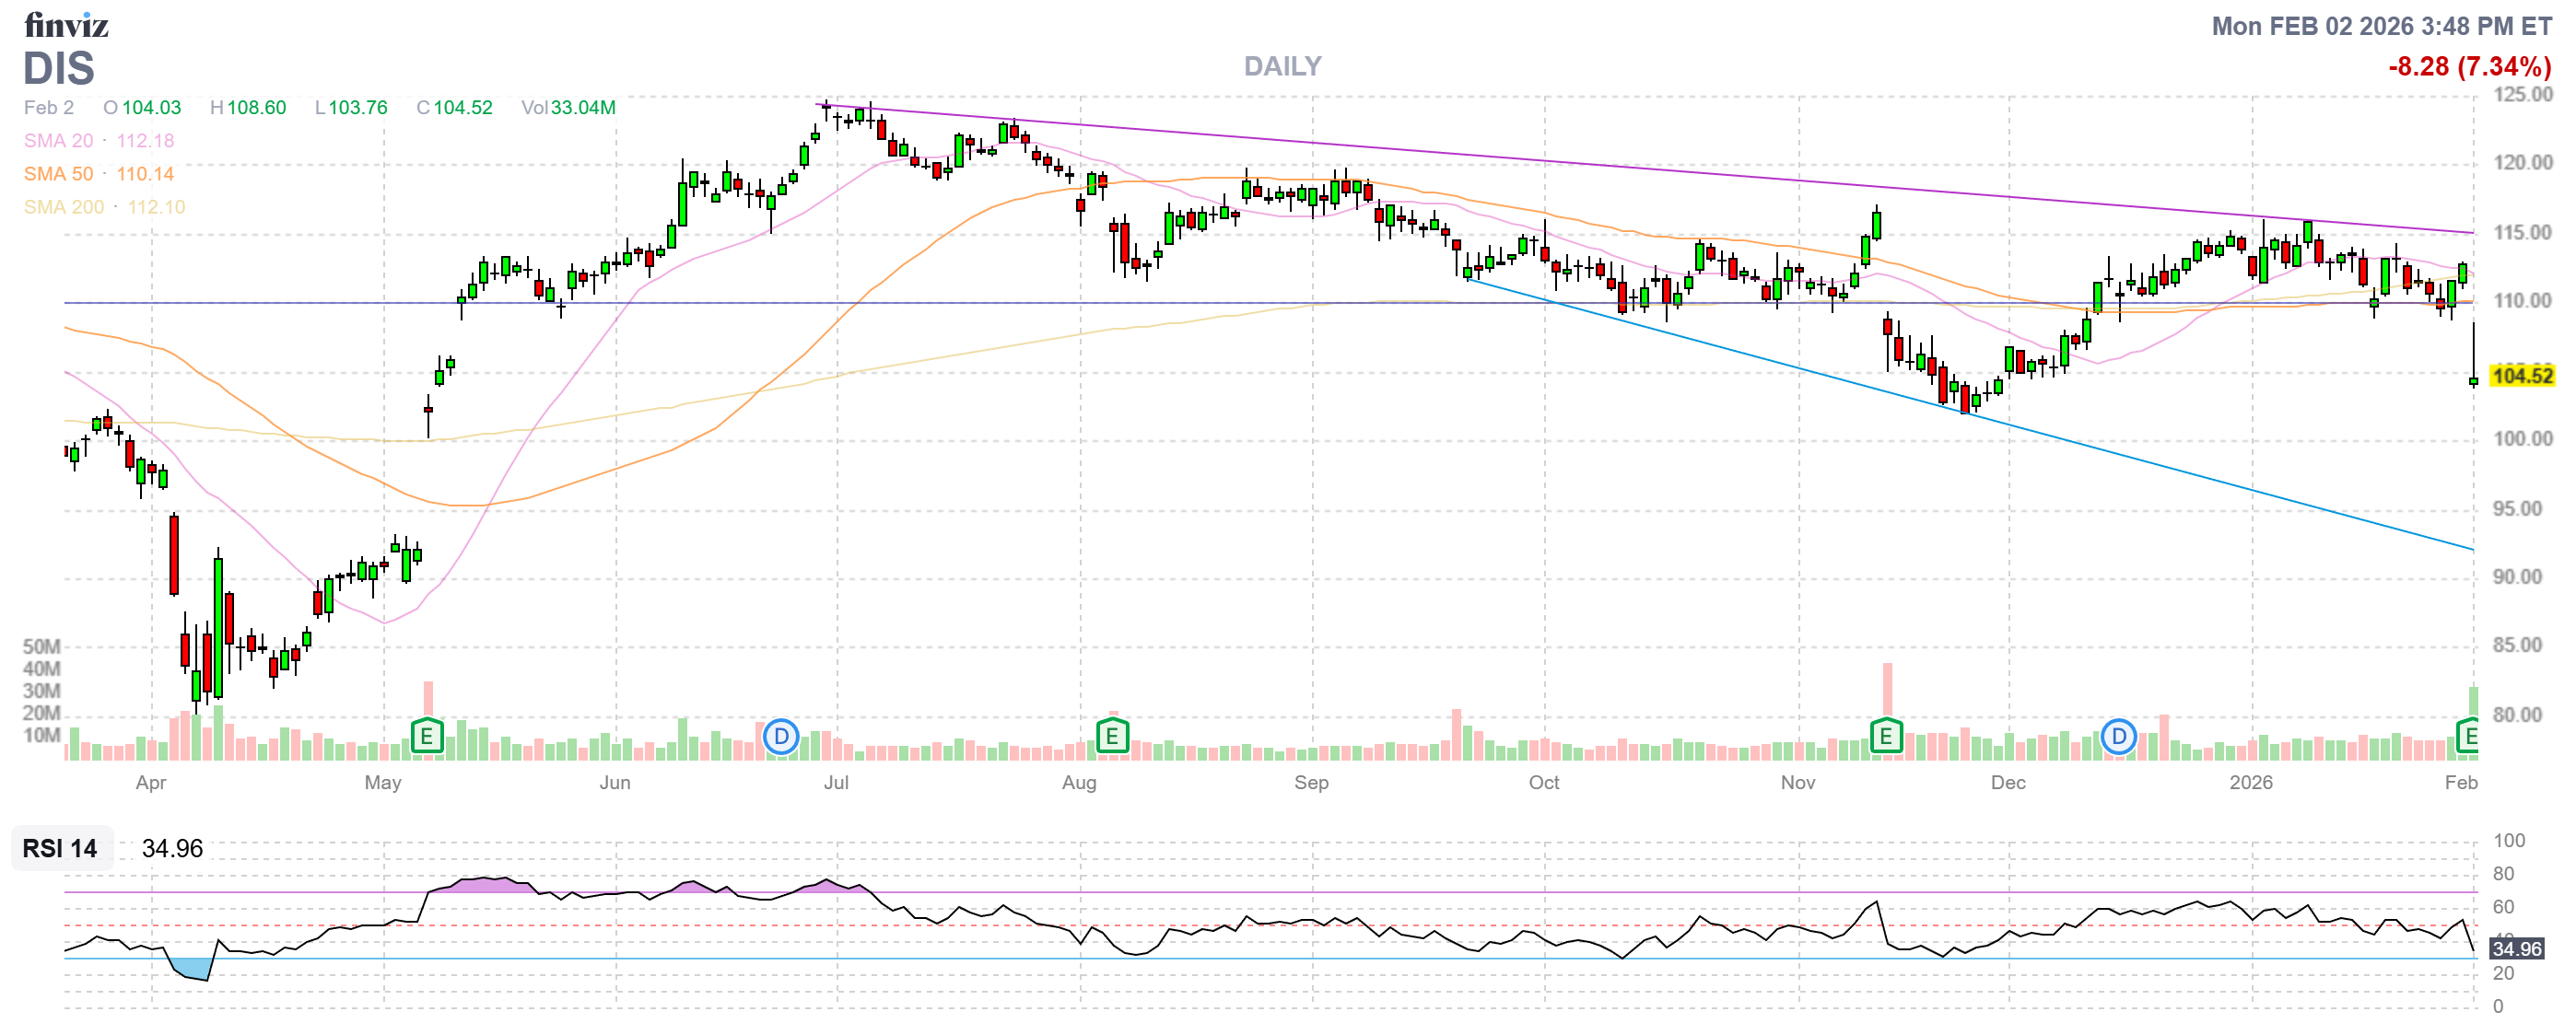2576x1035 pixels.
Task: Click the December dividend D marker
Action: point(2118,738)
